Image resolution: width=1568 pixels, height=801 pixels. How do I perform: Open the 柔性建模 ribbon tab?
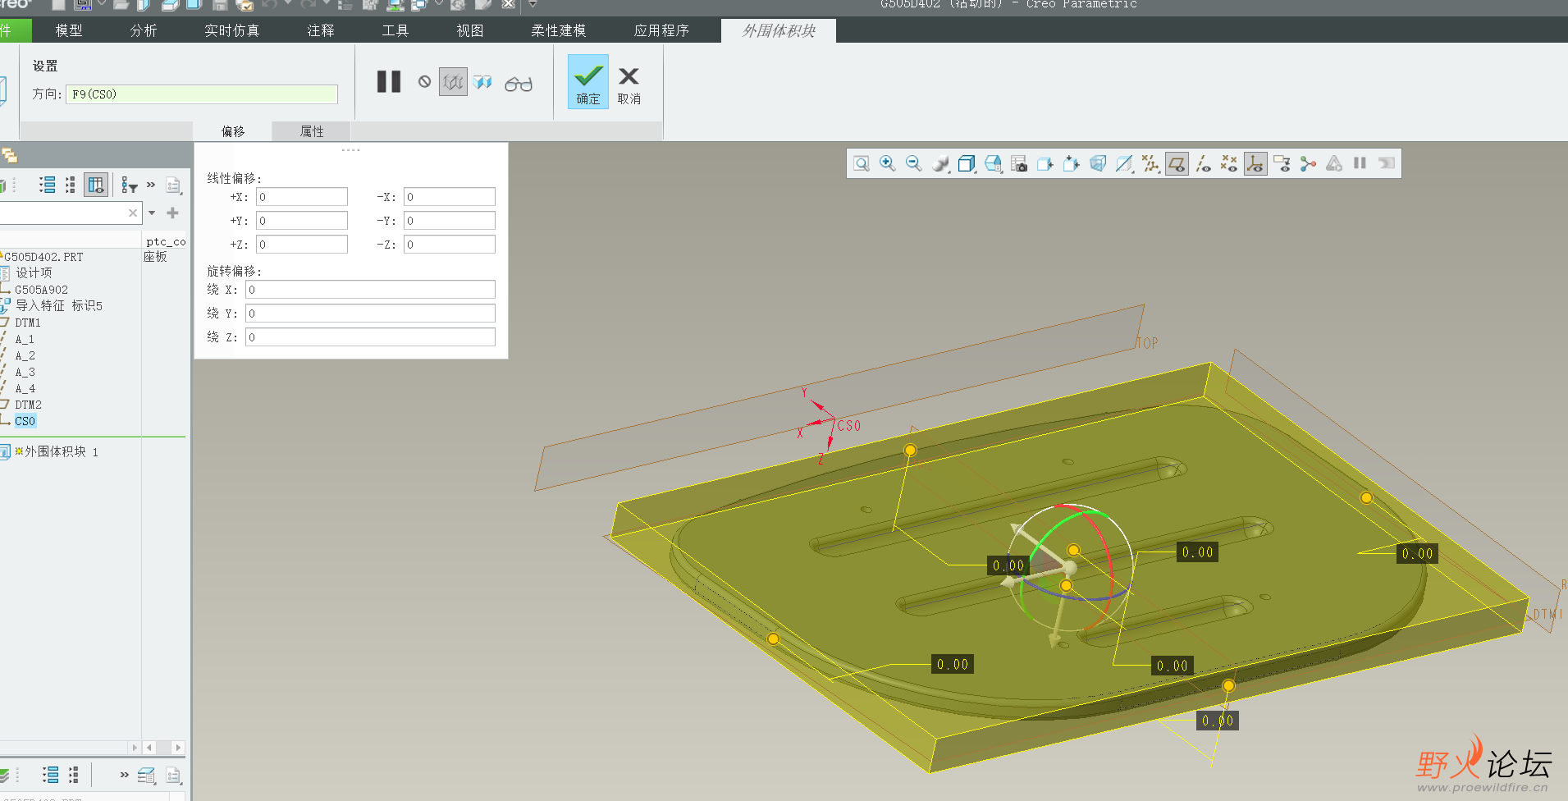click(558, 30)
